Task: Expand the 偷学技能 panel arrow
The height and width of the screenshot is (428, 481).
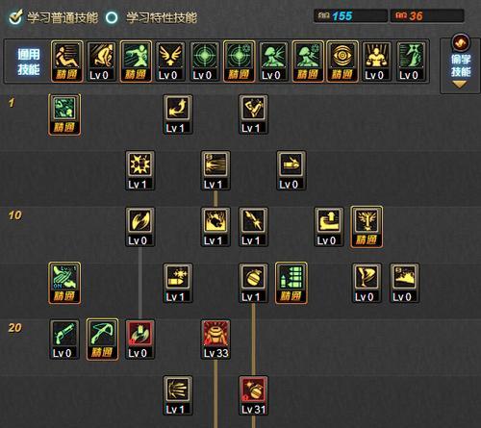Action: [x=459, y=85]
